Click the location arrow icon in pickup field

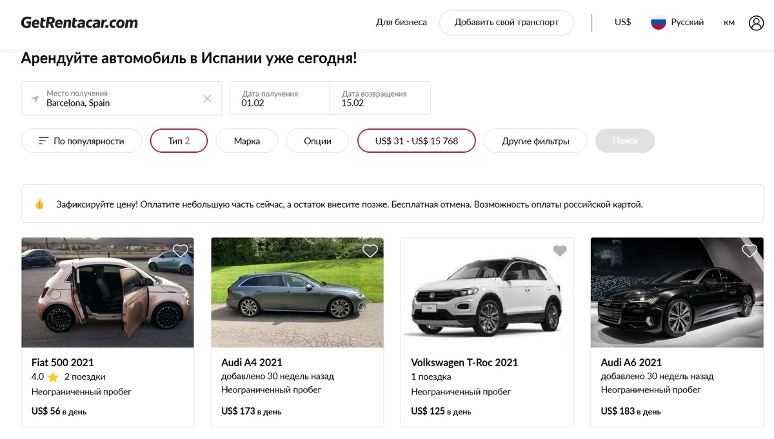pos(35,99)
